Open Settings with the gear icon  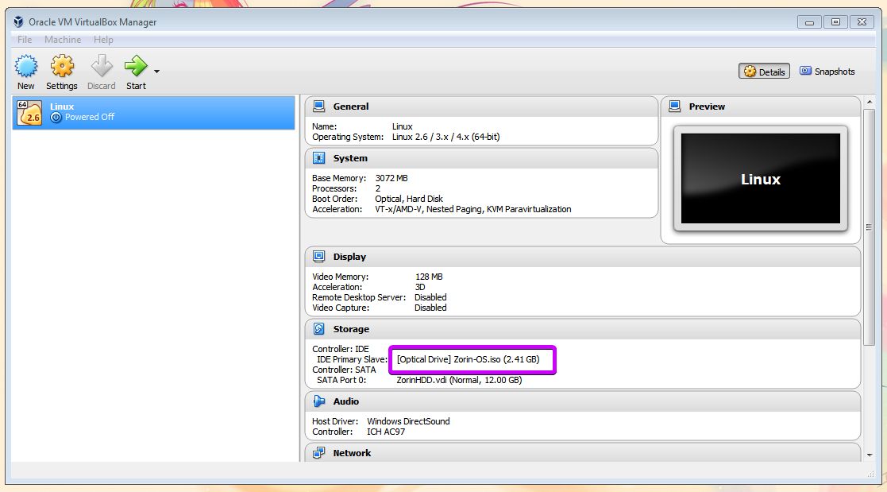tap(62, 66)
